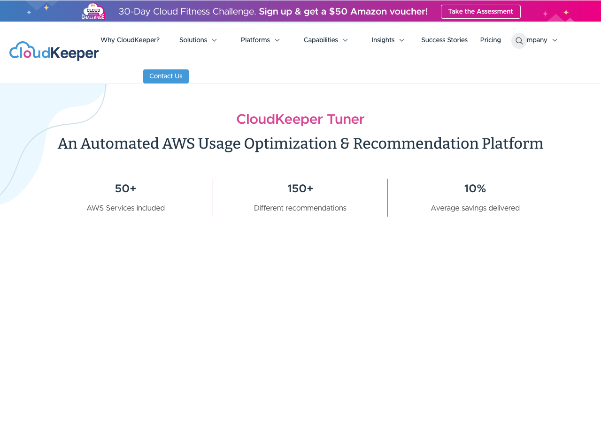The image size is (601, 422).
Task: Click the Cloud Fitness Challenge badge icon
Action: (x=93, y=11)
